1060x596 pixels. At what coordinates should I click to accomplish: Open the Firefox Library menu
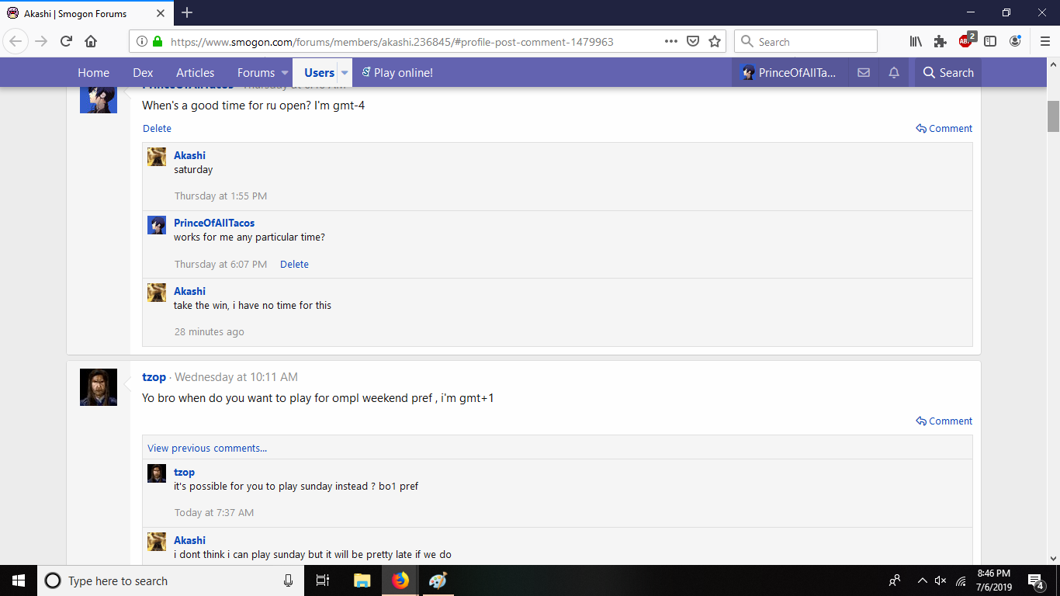[916, 41]
